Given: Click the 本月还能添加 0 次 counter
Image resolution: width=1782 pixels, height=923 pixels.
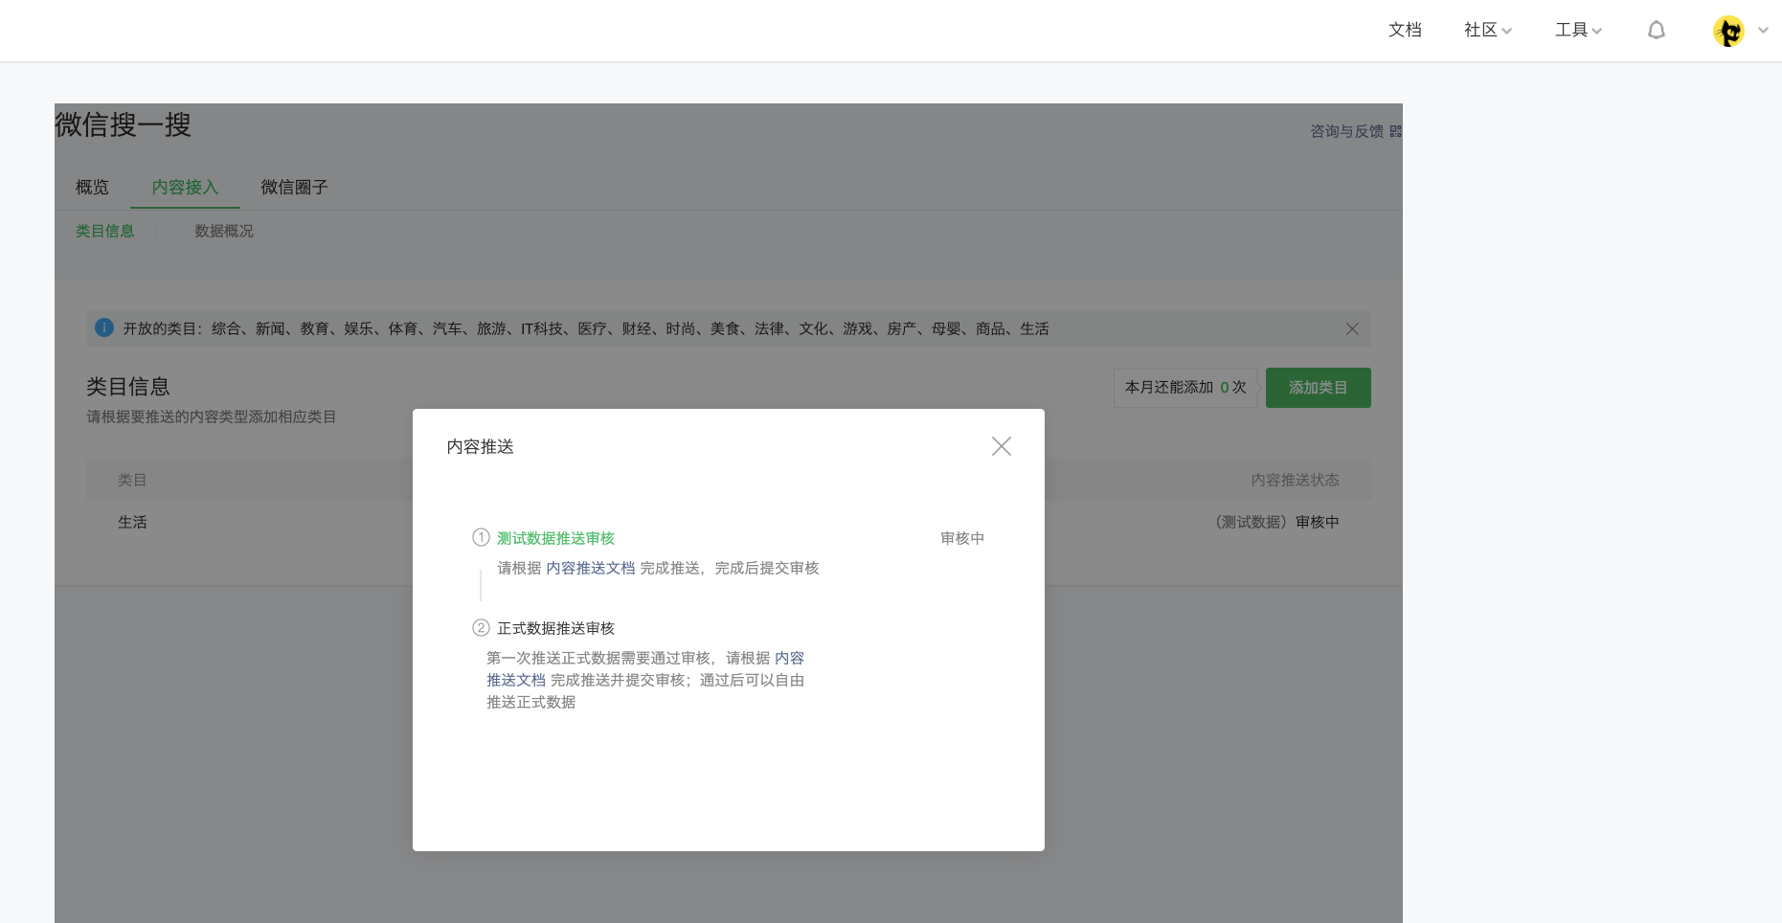Looking at the screenshot, I should tap(1185, 388).
